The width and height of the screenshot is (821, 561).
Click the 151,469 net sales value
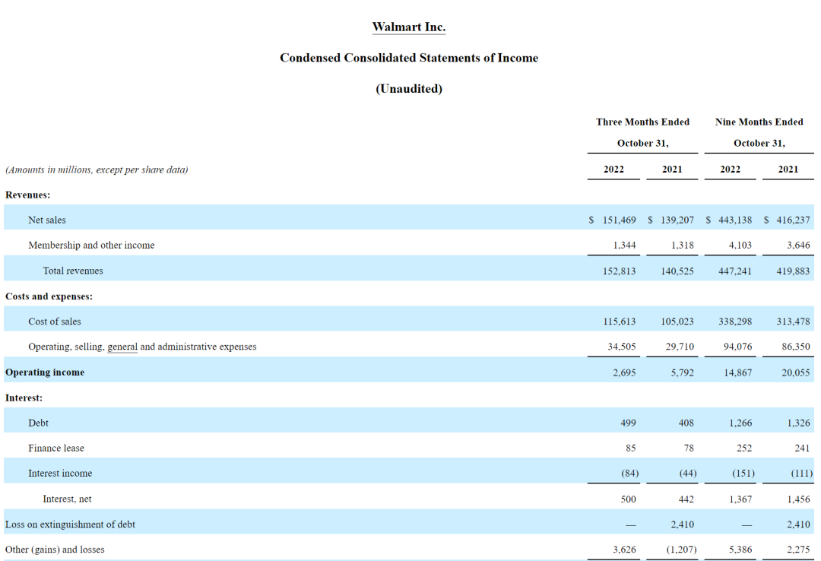pos(619,220)
